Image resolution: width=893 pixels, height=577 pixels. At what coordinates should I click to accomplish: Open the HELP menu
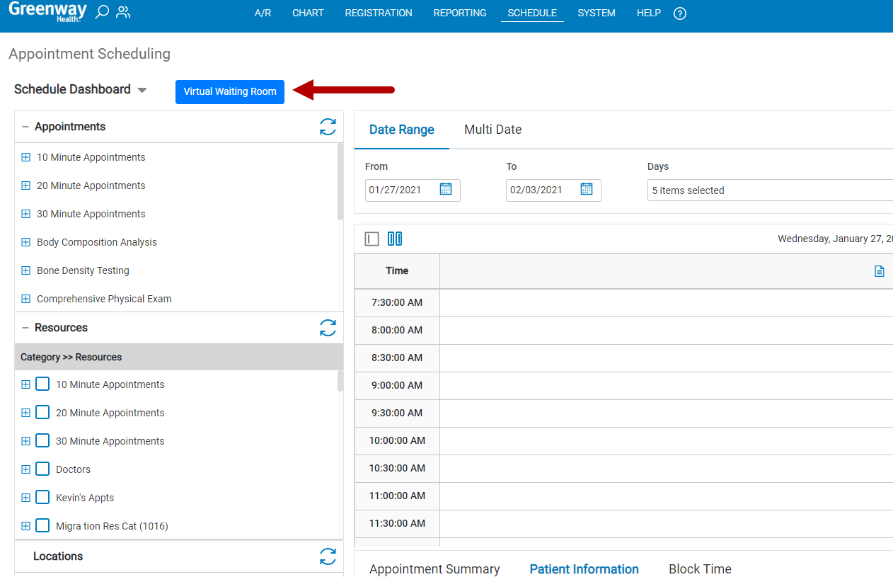click(649, 13)
